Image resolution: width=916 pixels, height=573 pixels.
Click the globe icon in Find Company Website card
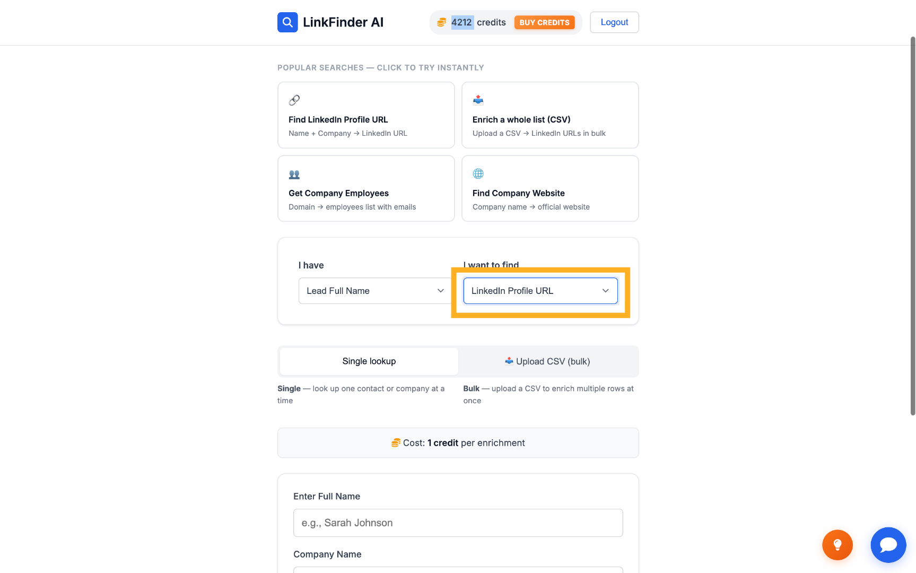click(x=478, y=173)
